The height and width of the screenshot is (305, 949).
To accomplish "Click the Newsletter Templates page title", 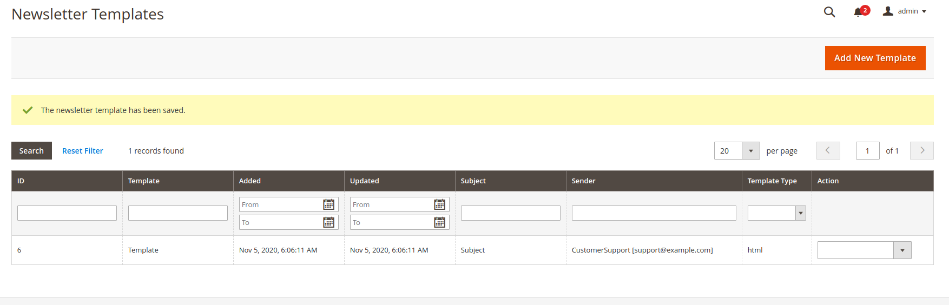I will [88, 14].
